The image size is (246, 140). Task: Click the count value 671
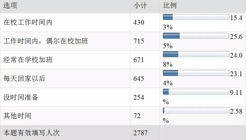click(x=139, y=60)
